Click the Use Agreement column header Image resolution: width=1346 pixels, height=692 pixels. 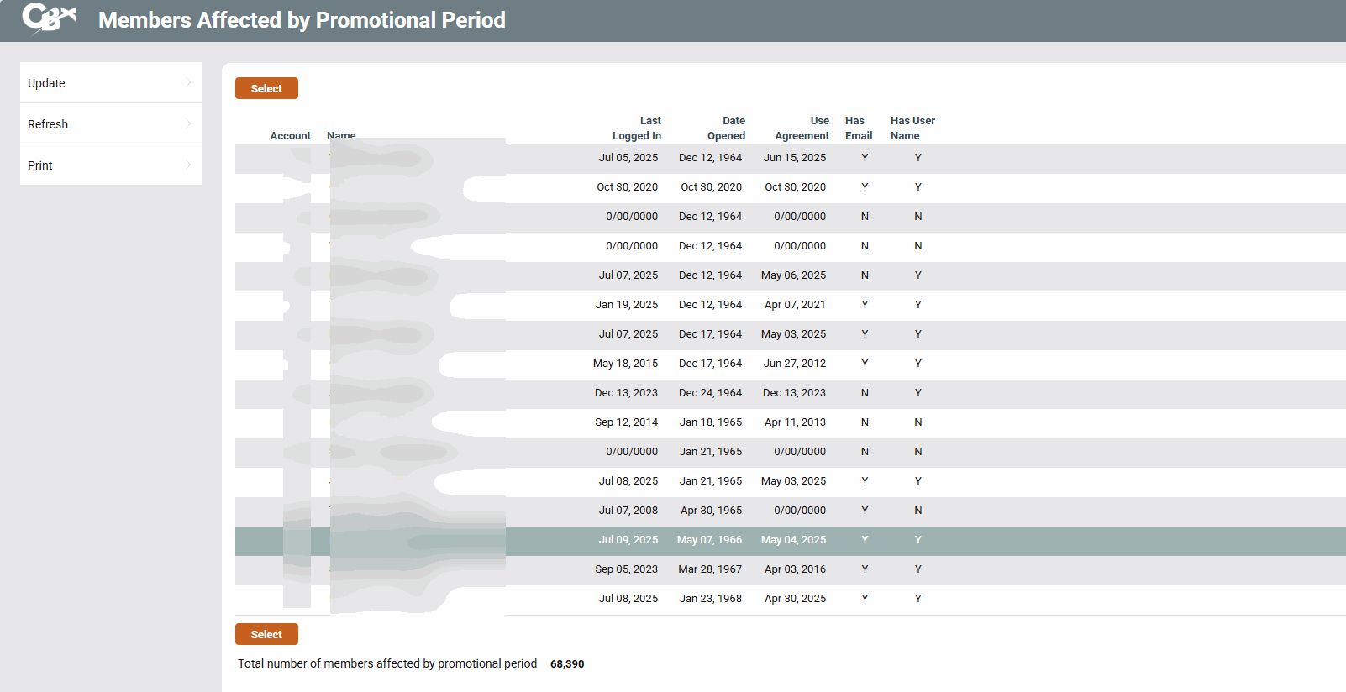pos(802,128)
